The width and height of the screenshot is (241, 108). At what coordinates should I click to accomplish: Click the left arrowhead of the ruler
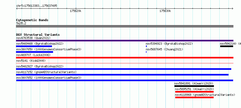click(x=17, y=8)
